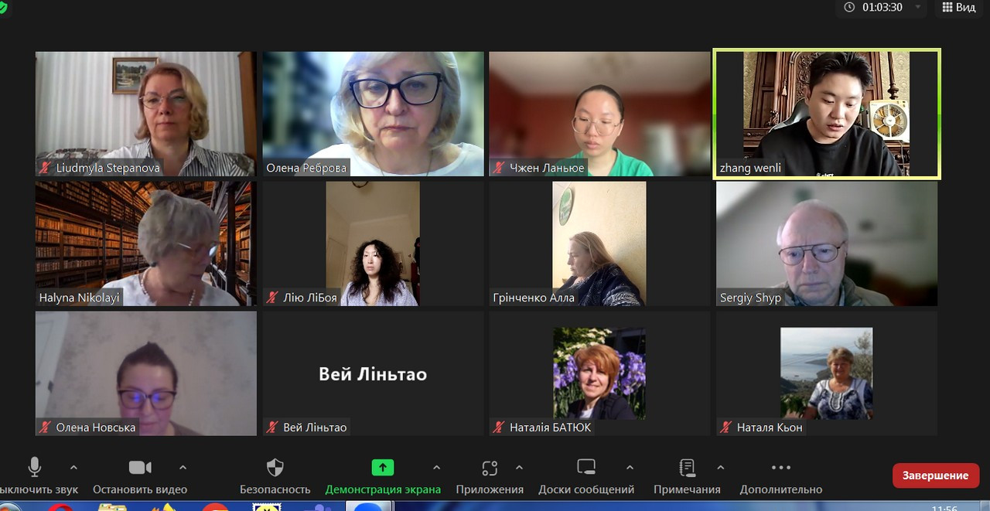Select Наталя Кьон seaside profile photo

coord(826,373)
